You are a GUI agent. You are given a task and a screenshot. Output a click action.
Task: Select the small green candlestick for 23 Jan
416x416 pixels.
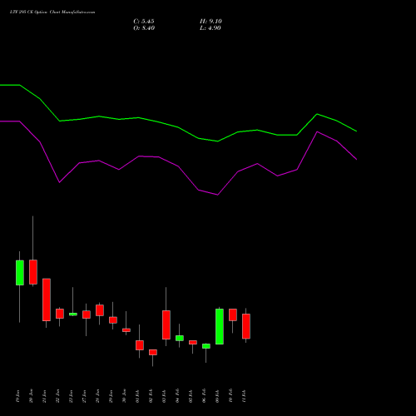pos(73,314)
